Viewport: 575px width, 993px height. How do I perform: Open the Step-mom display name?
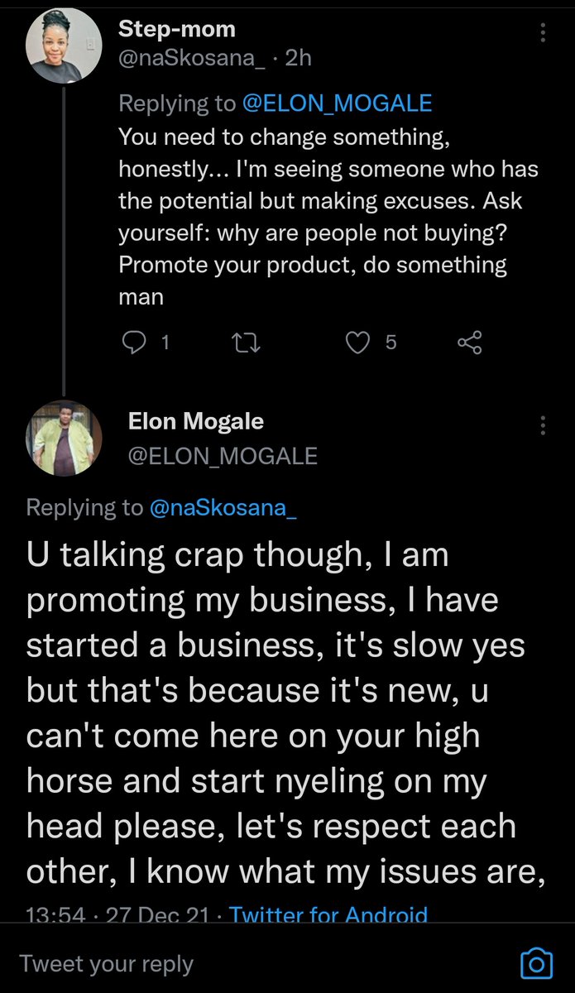[x=177, y=30]
